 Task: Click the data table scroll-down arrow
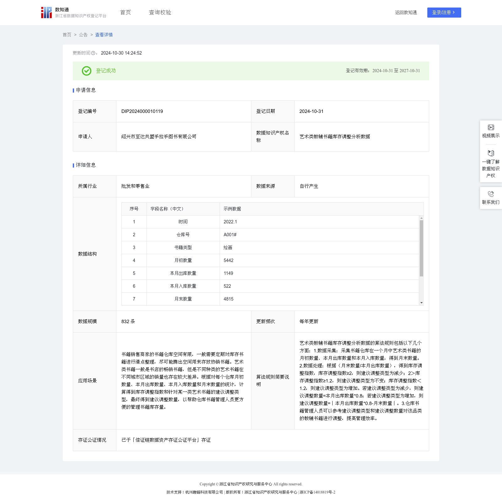tap(421, 303)
